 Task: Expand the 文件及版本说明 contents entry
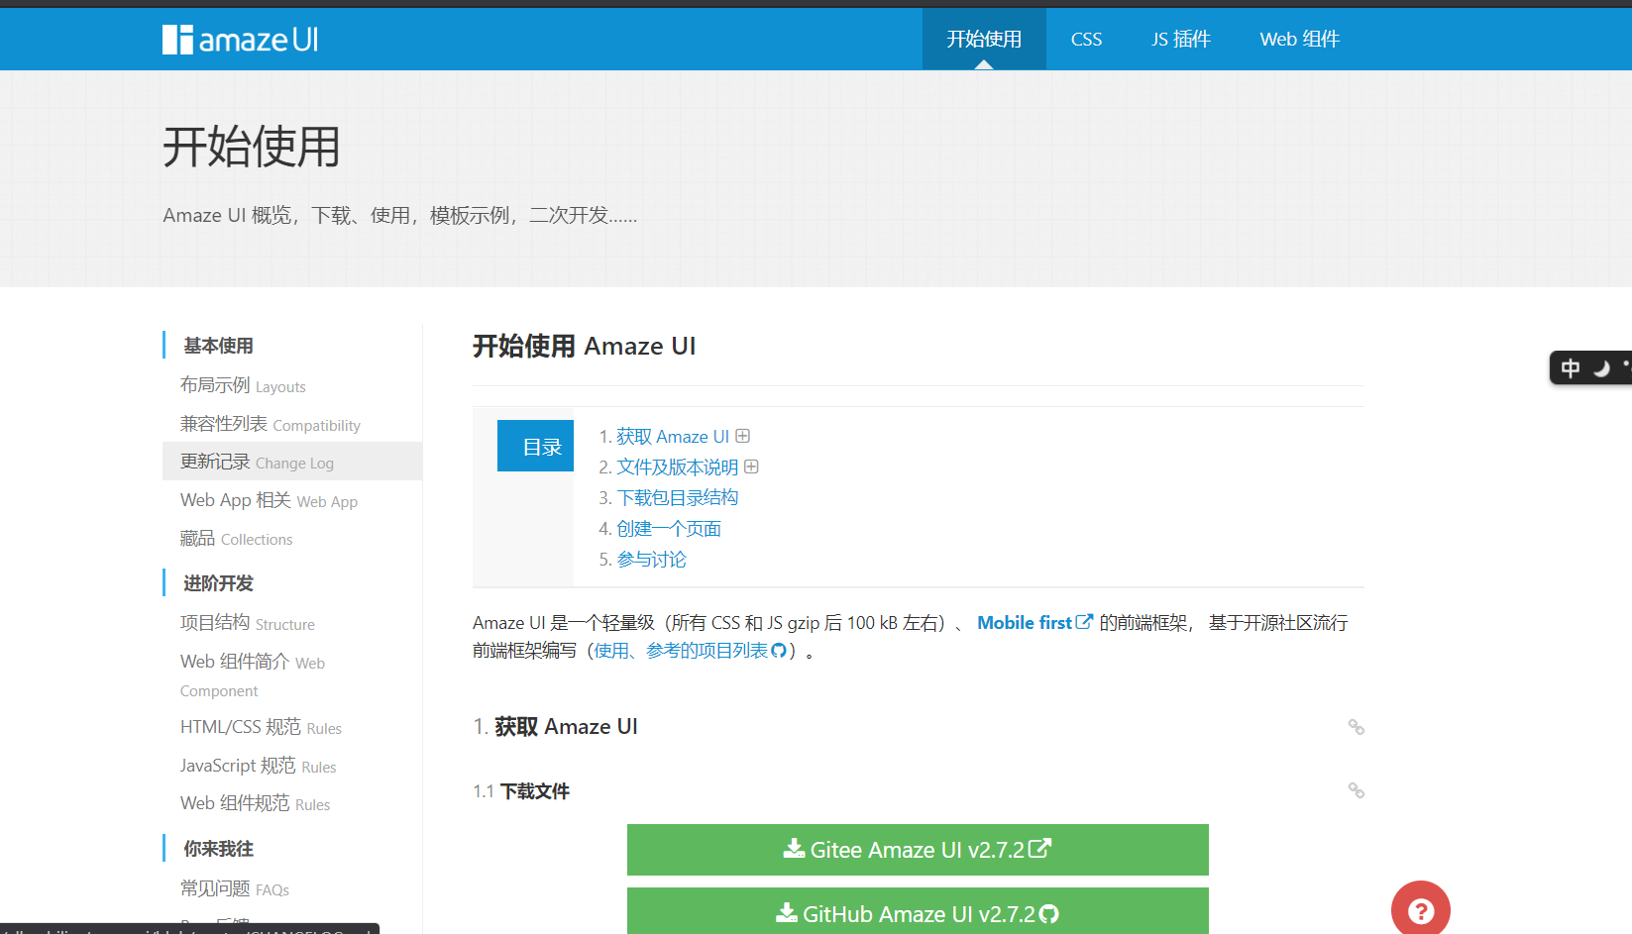[751, 467]
